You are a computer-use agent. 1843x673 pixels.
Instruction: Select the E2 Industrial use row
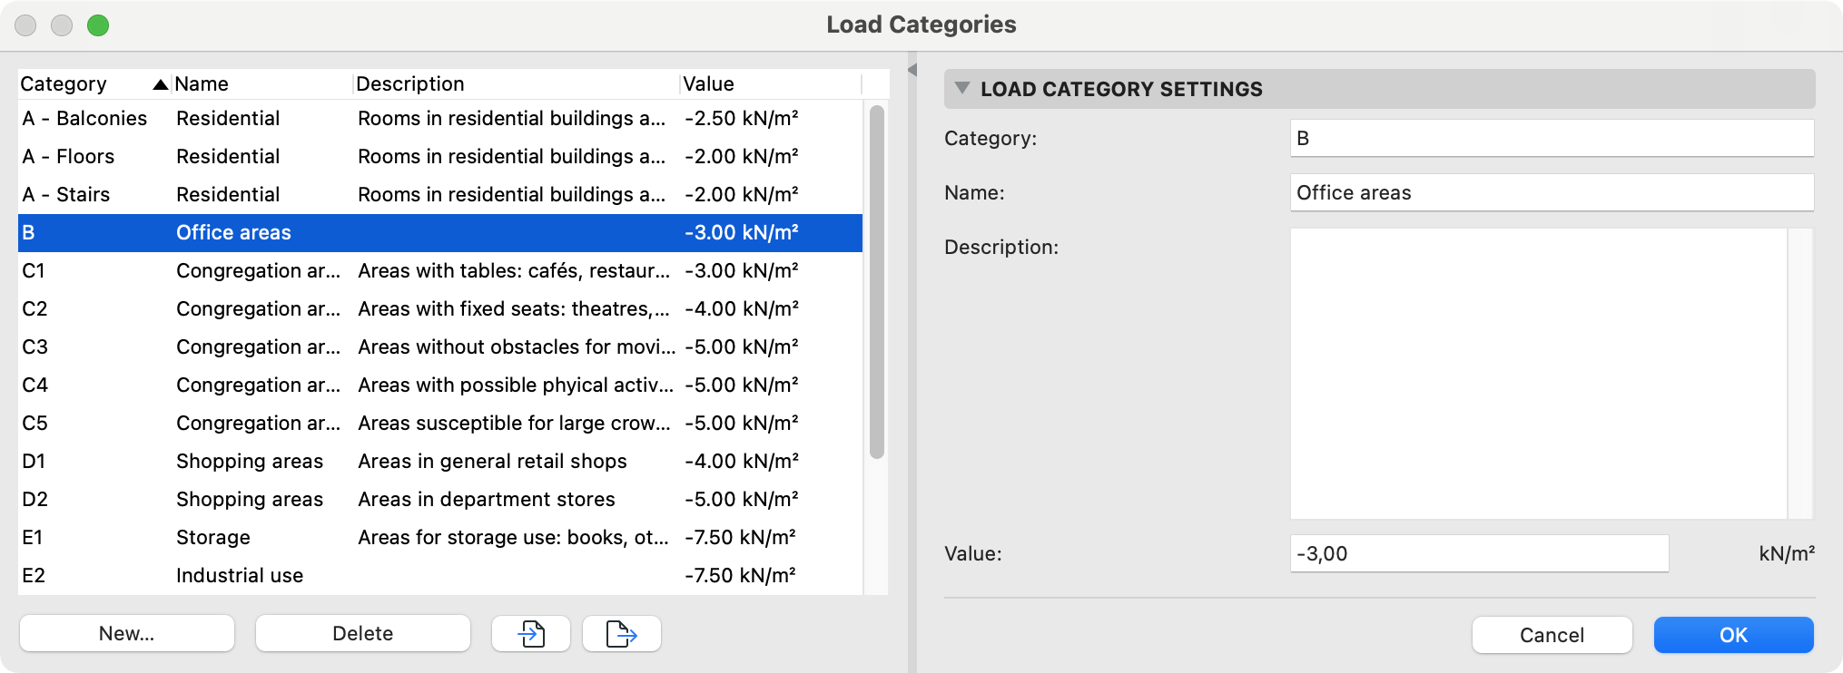pos(440,575)
